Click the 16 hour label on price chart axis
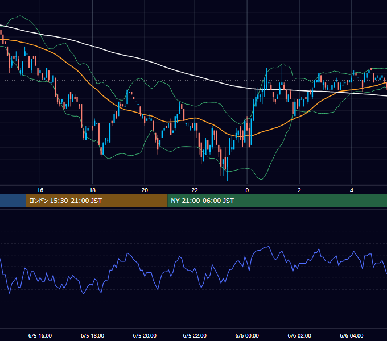 [x=40, y=190]
